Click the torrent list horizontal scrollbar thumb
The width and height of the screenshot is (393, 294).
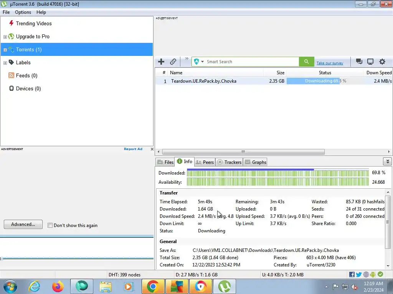coord(243,152)
